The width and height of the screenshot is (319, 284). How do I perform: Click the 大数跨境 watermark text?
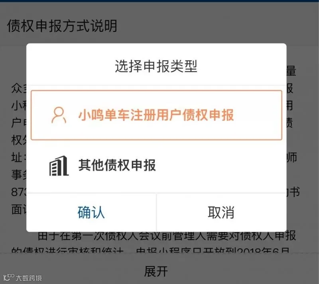pos(29,278)
